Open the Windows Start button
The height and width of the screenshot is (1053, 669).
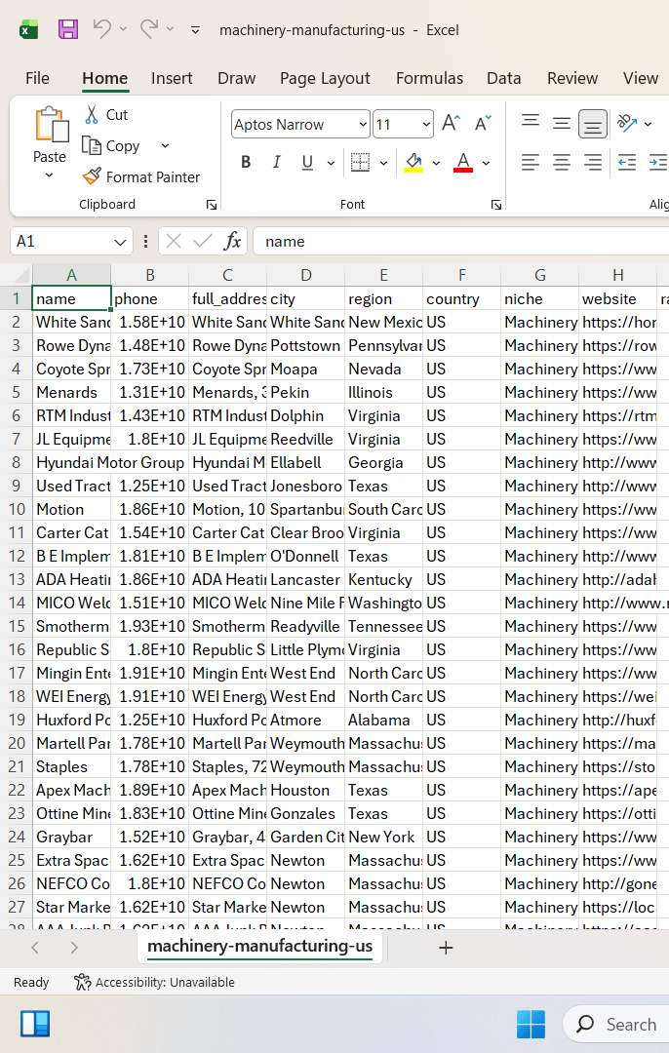[x=531, y=1024]
